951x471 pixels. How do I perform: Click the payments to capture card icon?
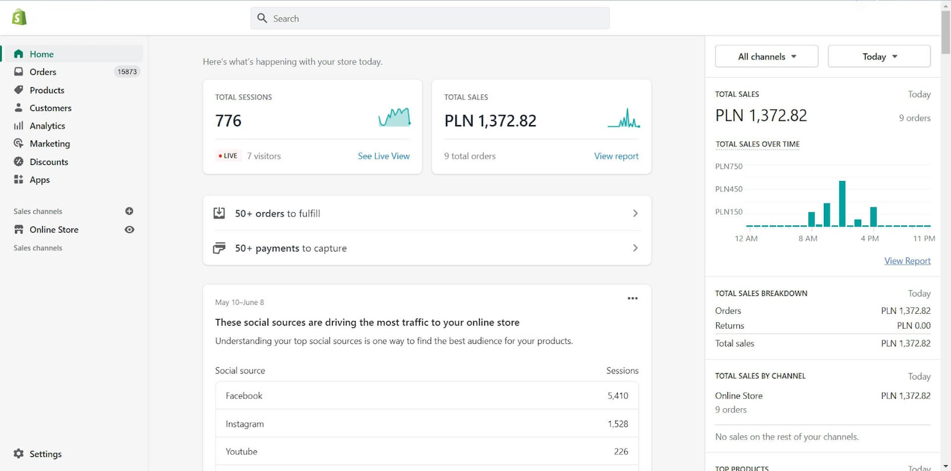[219, 248]
